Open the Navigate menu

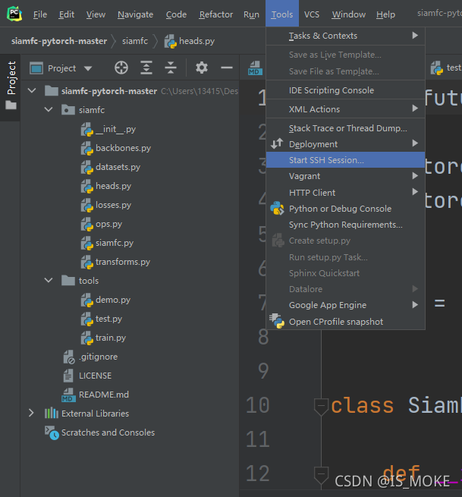(135, 14)
